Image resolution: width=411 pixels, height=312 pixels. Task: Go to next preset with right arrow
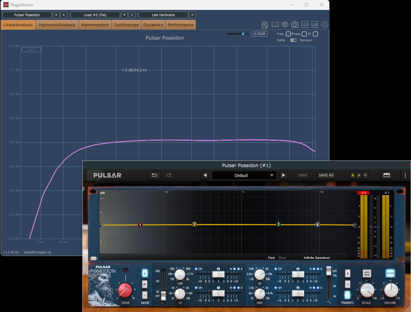283,175
